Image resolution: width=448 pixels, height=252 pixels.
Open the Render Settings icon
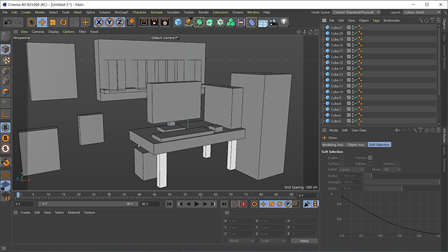(x=165, y=22)
